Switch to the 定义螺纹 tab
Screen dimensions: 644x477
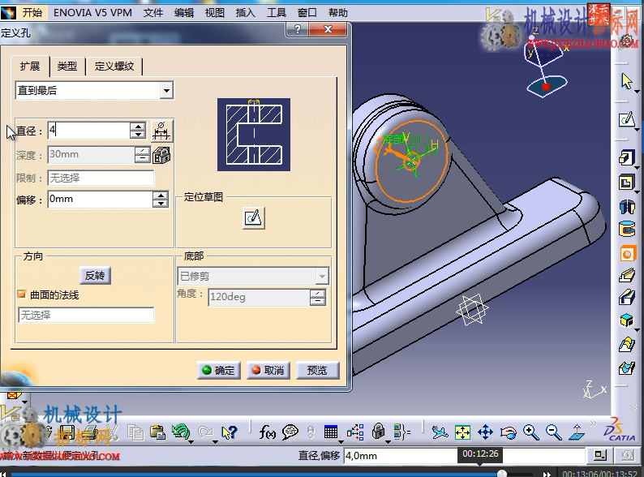tap(114, 67)
